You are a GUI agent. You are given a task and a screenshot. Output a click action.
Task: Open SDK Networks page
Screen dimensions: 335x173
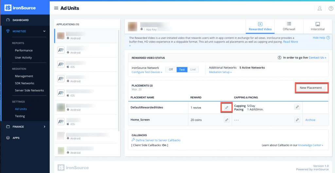[x=25, y=83]
